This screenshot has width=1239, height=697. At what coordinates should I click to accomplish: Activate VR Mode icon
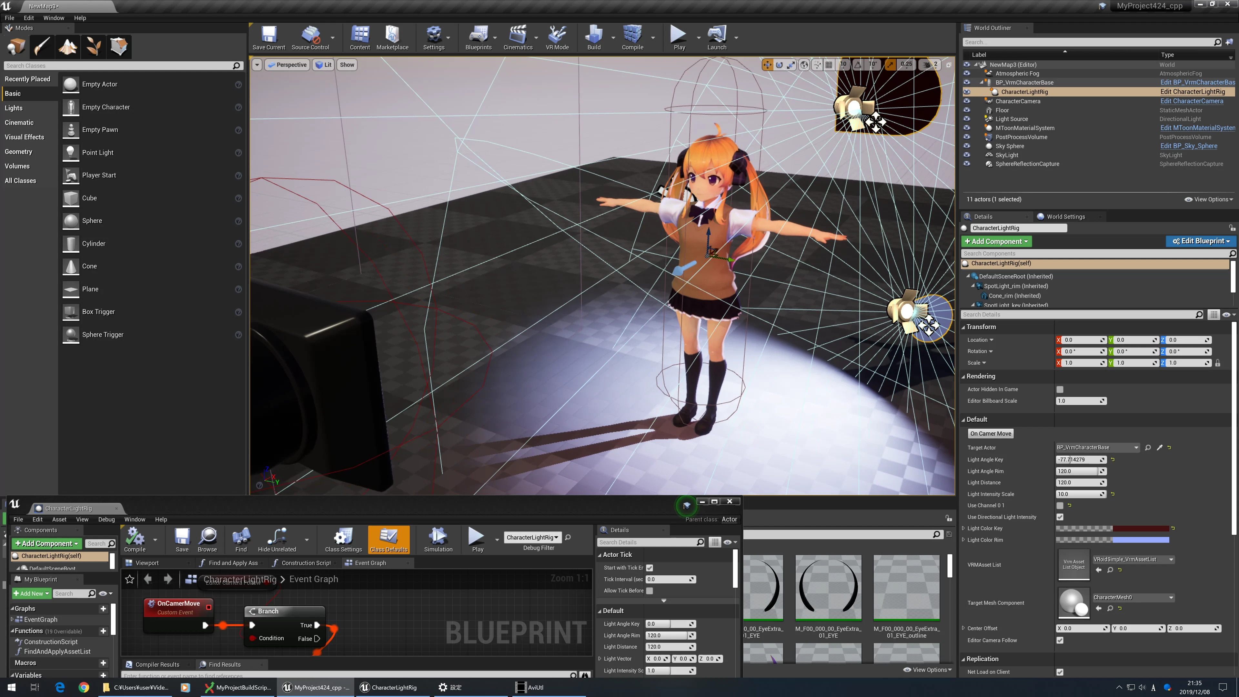click(x=557, y=37)
